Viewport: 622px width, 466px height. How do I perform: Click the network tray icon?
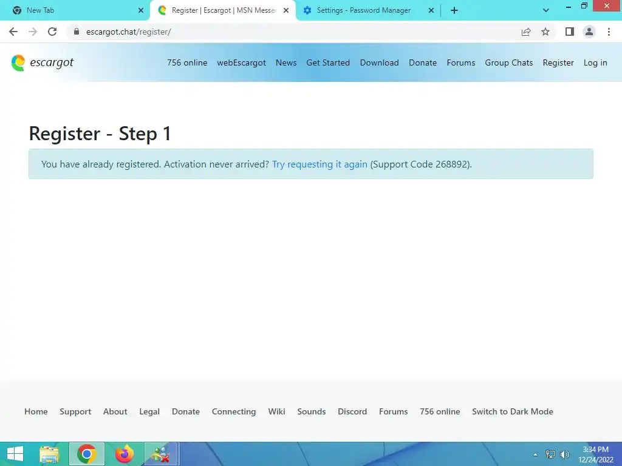[x=550, y=454]
